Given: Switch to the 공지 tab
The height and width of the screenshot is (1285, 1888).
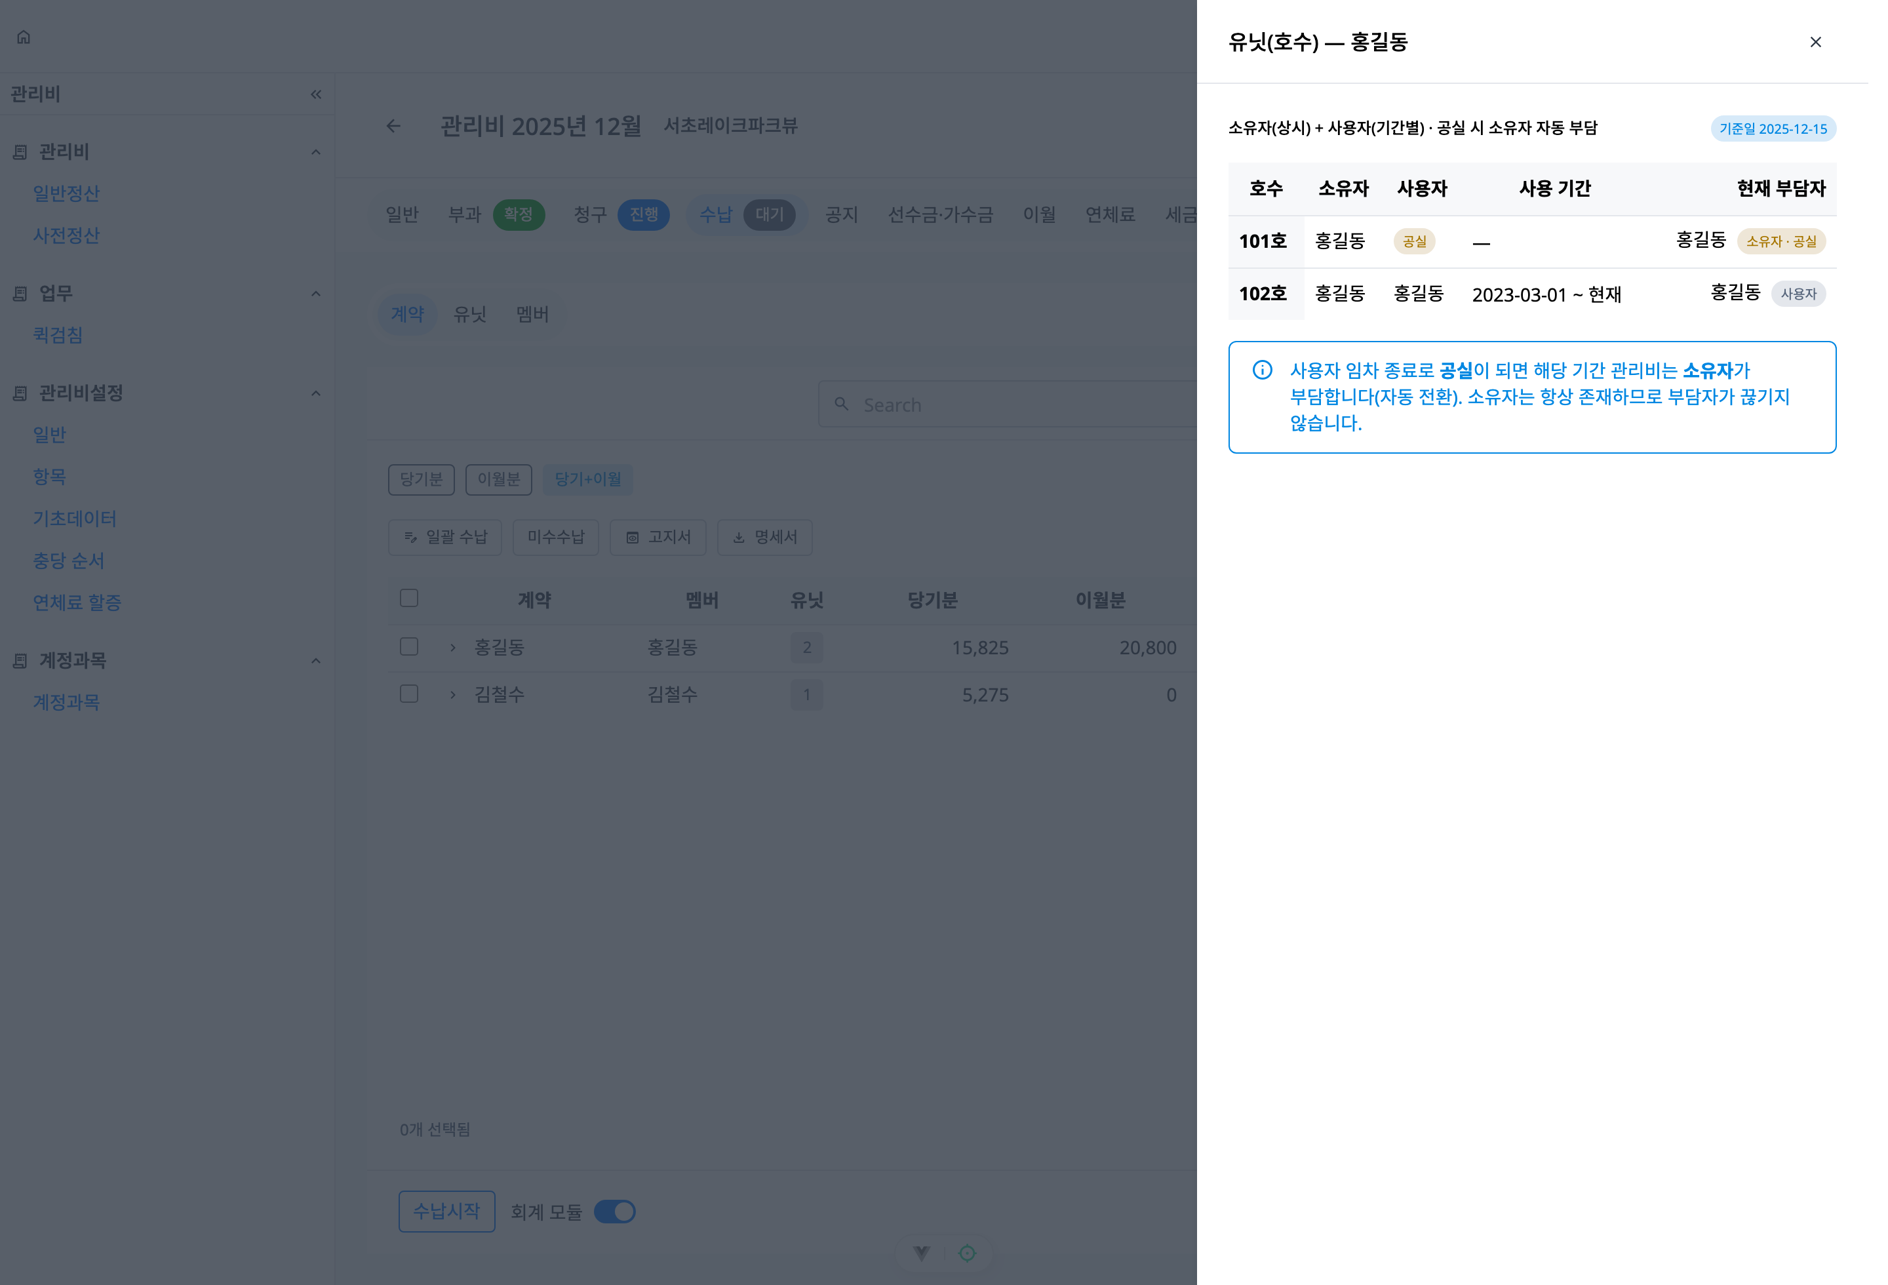Looking at the screenshot, I should pos(842,214).
